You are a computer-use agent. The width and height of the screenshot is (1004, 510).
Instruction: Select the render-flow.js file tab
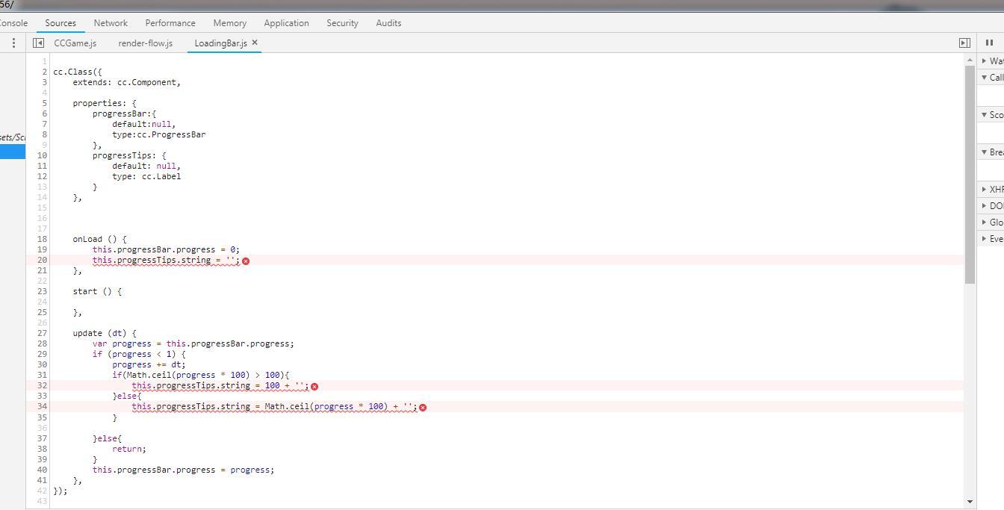(146, 43)
